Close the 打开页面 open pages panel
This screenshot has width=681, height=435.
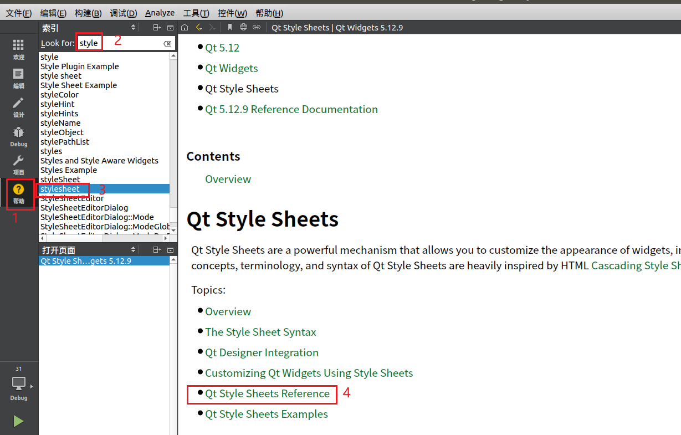pyautogui.click(x=170, y=250)
